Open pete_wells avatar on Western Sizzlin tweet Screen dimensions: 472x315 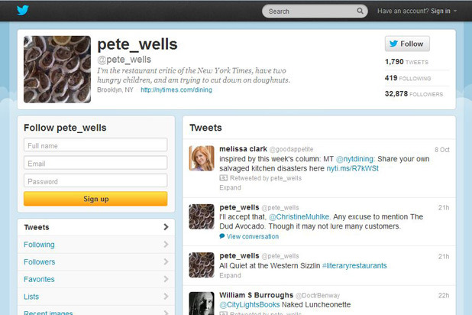[x=202, y=265]
